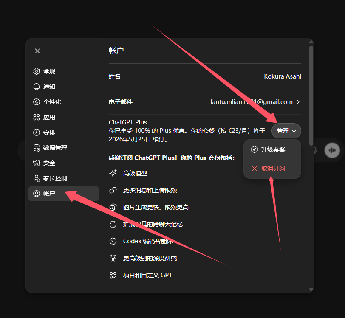Image resolution: width=345 pixels, height=318 pixels.
Task: Open the 管理 dropdown button
Action: coord(286,131)
